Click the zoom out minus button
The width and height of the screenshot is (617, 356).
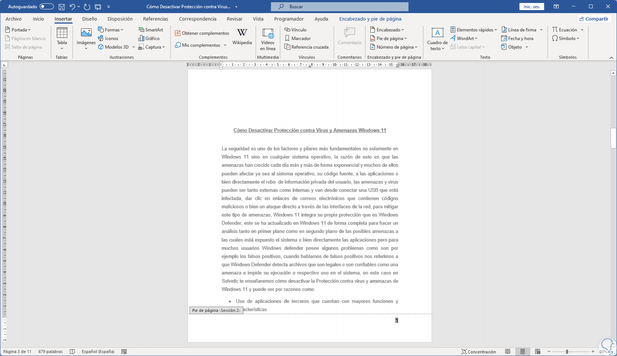[549, 352]
